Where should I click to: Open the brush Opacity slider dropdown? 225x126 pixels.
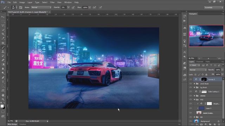(69, 7)
